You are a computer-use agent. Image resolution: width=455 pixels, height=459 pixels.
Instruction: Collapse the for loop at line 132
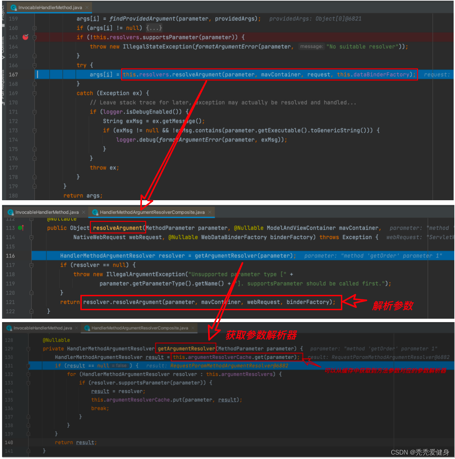[x=28, y=374]
